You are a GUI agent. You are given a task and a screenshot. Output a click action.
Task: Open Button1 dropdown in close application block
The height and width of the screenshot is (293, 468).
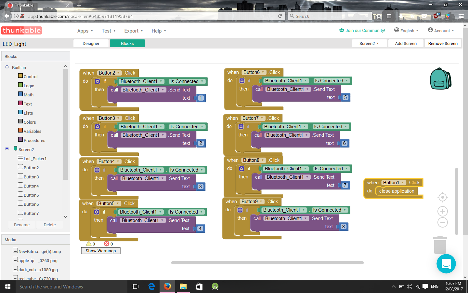click(x=394, y=183)
